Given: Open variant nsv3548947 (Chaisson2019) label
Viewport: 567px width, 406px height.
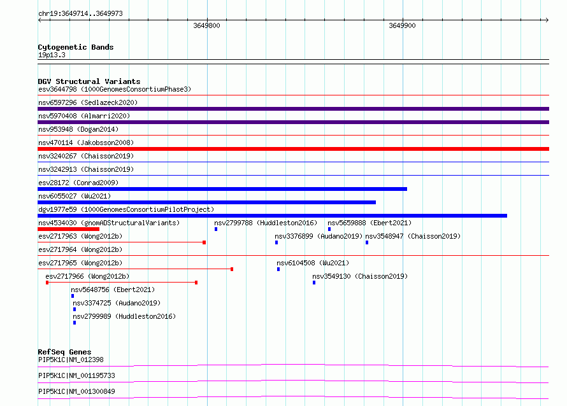Looking at the screenshot, I should (x=413, y=236).
